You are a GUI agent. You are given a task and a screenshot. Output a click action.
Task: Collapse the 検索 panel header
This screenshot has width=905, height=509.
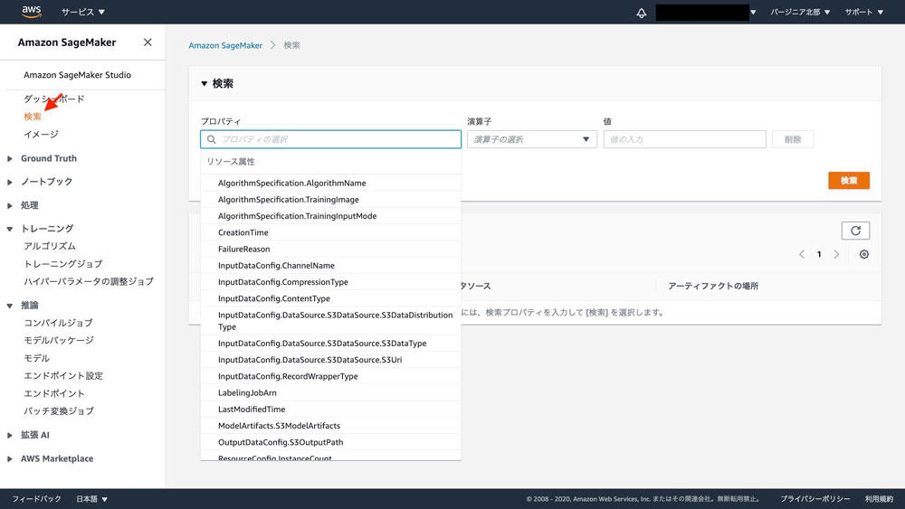click(217, 83)
